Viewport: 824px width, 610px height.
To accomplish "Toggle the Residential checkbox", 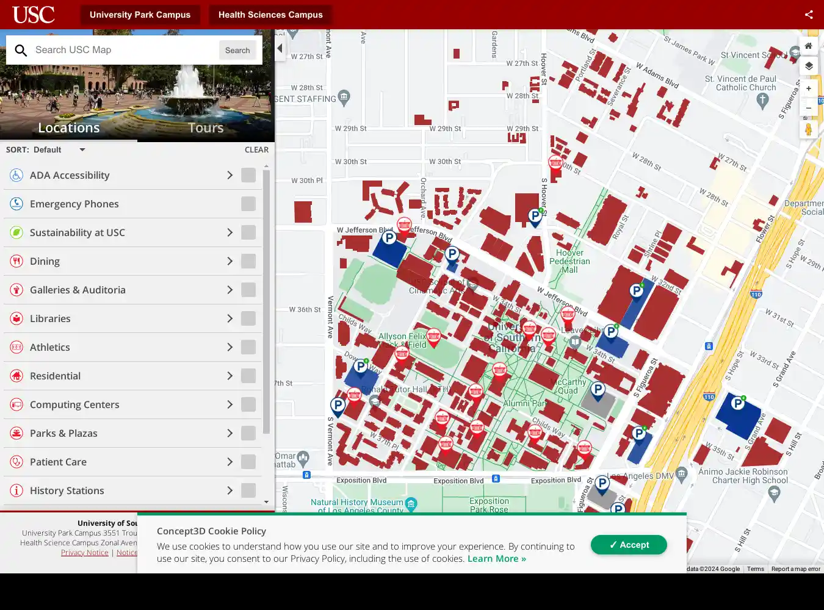I will click(x=248, y=376).
